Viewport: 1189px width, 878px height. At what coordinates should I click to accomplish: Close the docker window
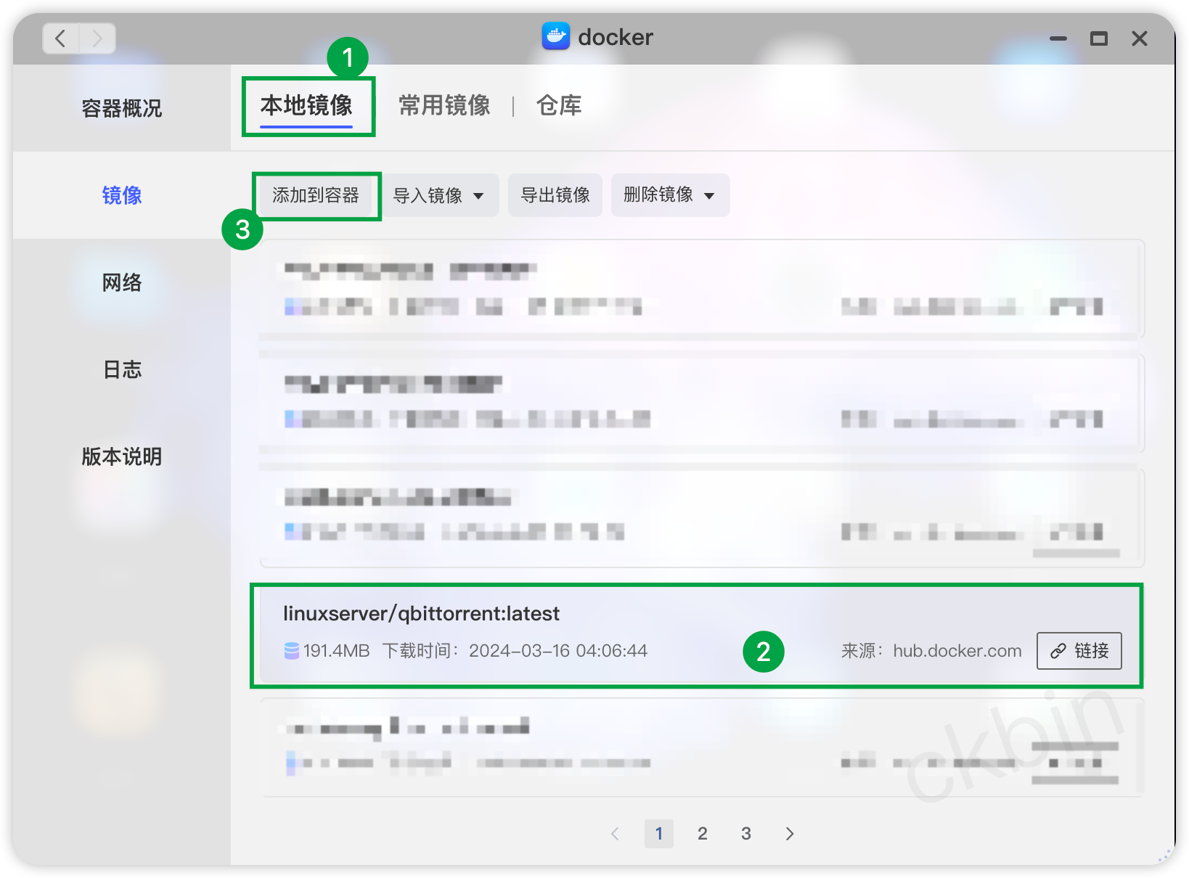1140,38
